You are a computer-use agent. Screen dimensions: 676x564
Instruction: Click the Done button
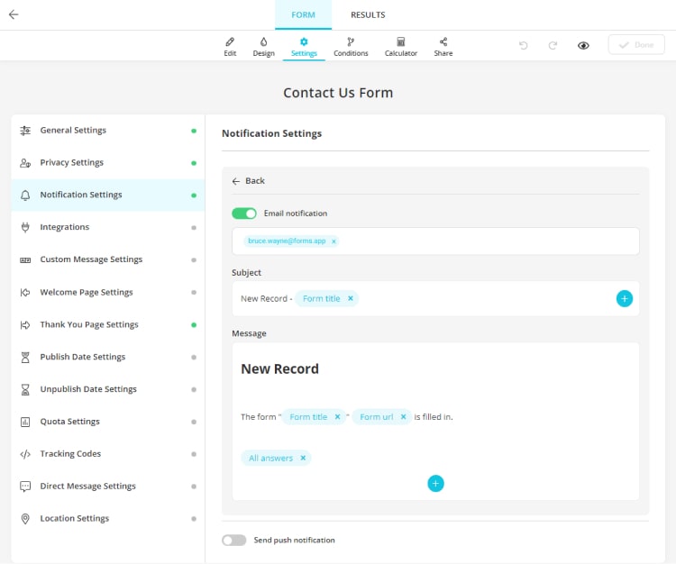(x=636, y=45)
